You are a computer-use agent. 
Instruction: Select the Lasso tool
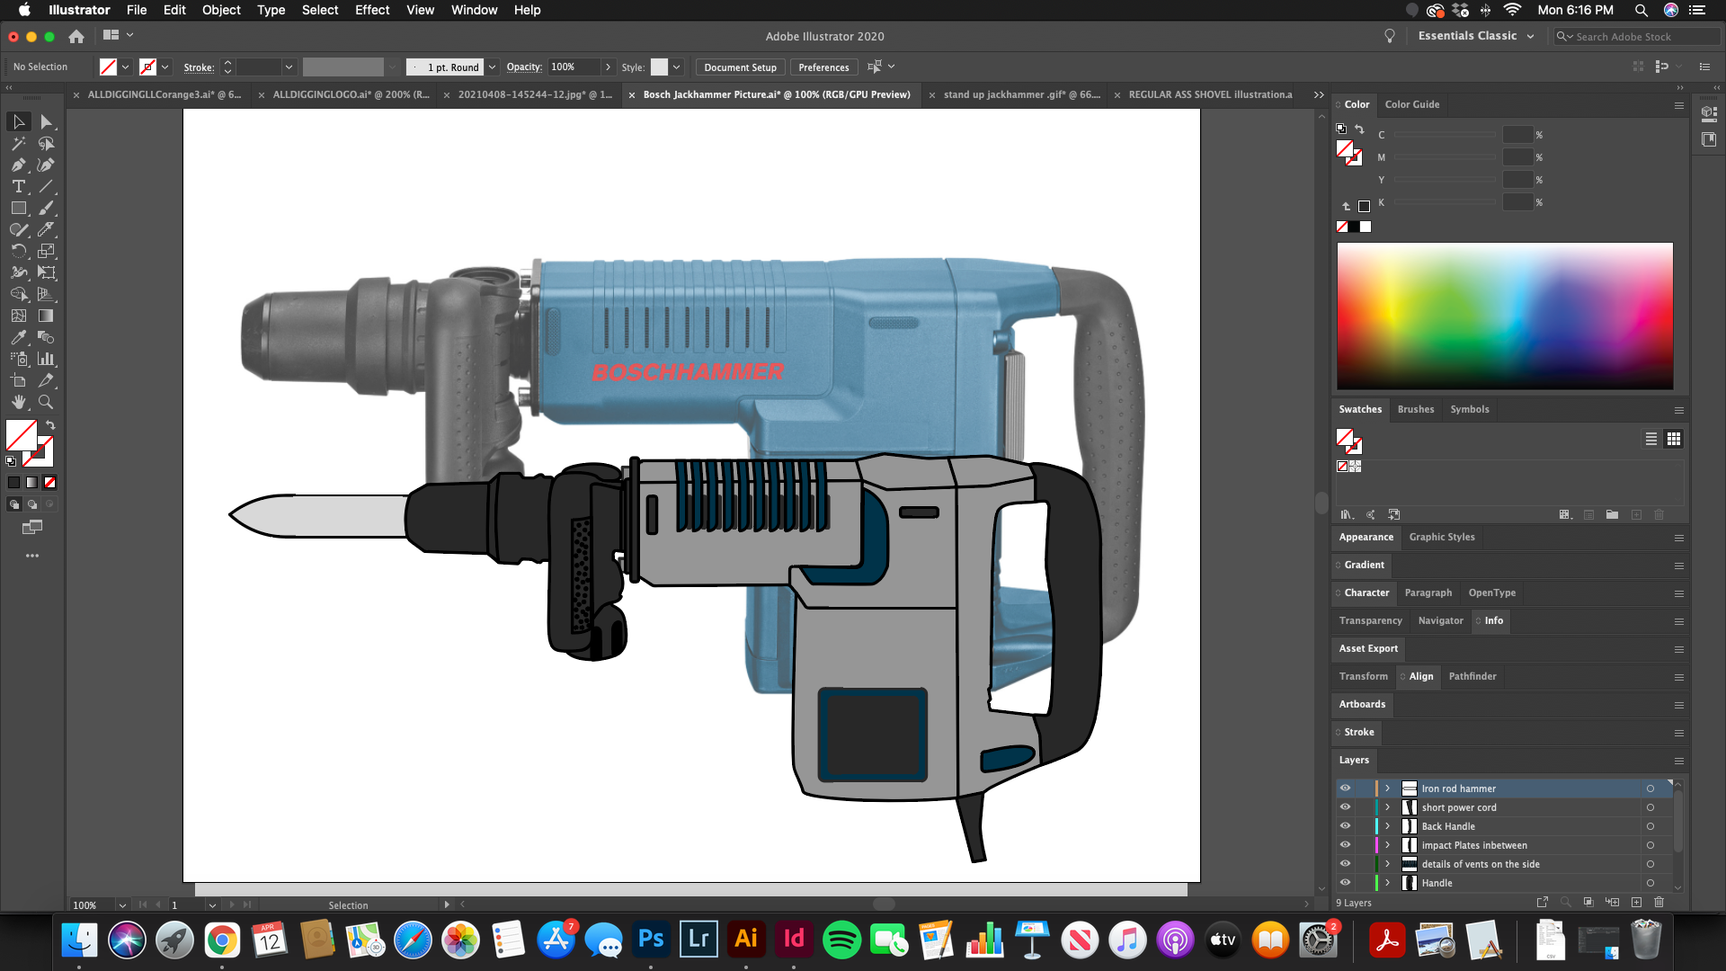click(46, 144)
